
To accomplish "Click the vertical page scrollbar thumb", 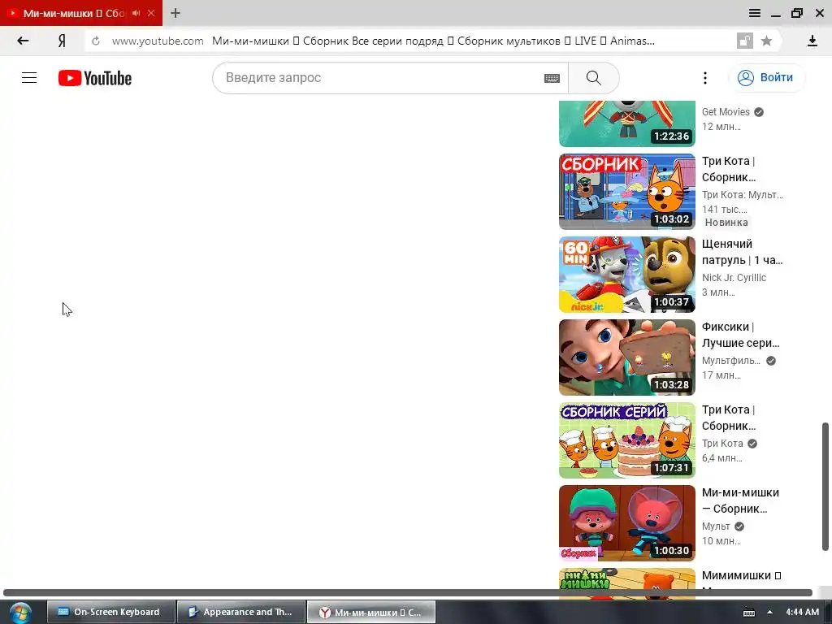I will (825, 487).
